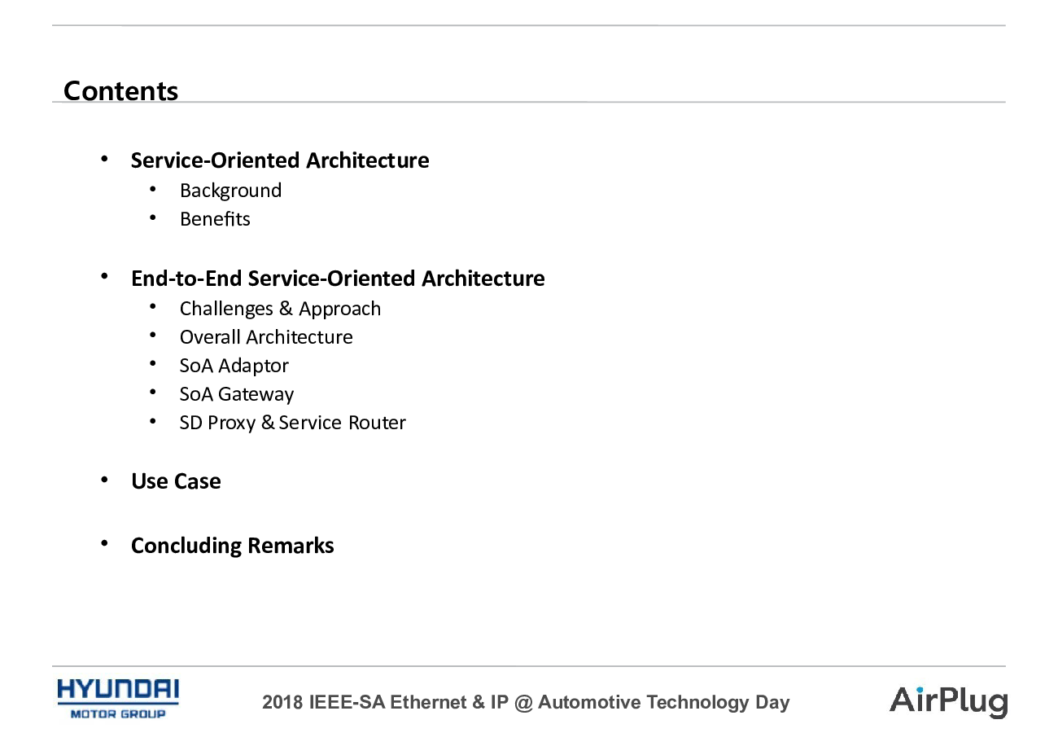Select the Contents slide title
The image size is (1058, 733).
[120, 90]
